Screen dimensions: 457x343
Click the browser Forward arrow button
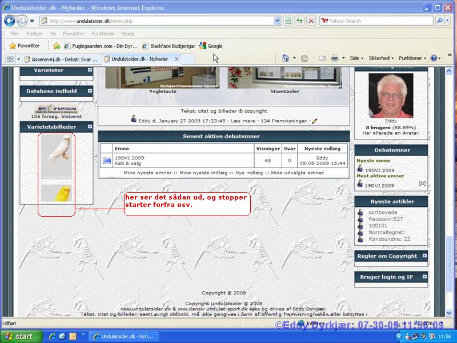[x=22, y=21]
